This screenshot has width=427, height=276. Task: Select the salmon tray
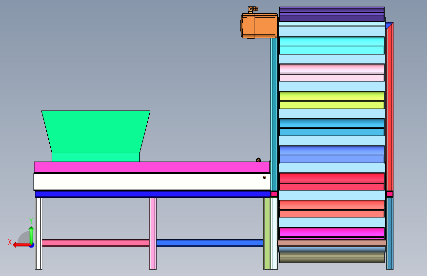[331, 209]
